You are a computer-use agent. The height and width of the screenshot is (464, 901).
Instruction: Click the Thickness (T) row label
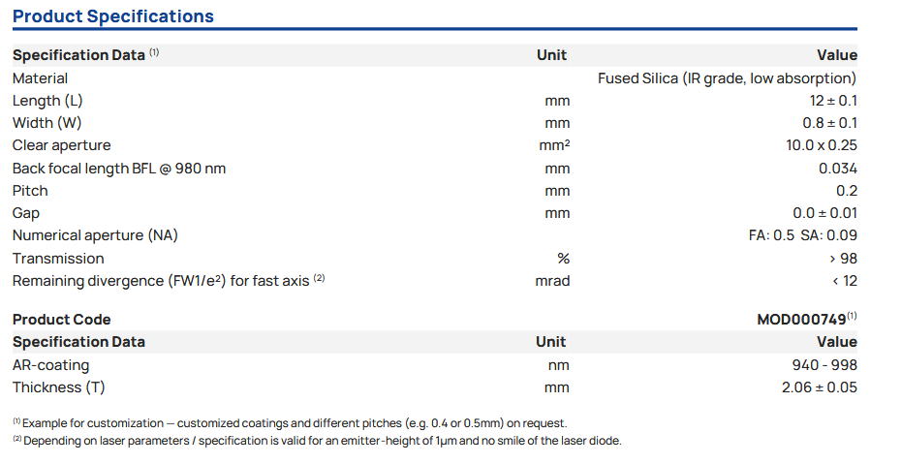[58, 387]
